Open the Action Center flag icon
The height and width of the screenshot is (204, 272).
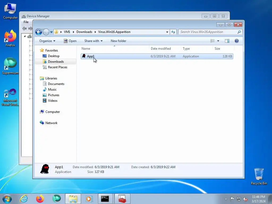click(232, 199)
